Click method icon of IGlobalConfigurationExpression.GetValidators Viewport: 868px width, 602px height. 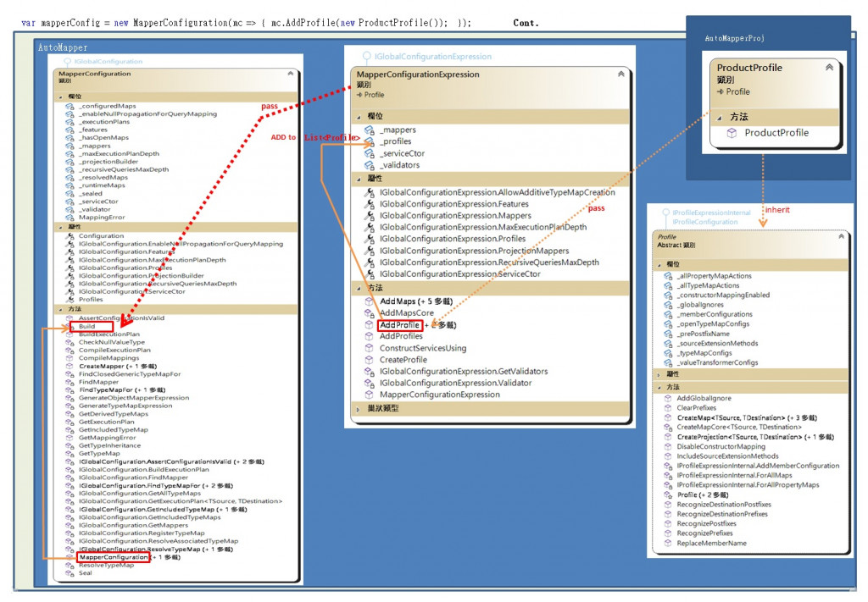(370, 372)
